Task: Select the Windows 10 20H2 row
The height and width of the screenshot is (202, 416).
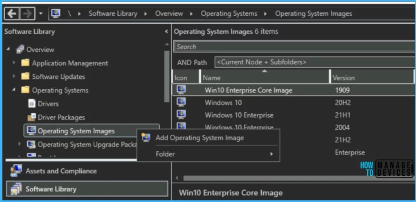Action: [x=294, y=103]
